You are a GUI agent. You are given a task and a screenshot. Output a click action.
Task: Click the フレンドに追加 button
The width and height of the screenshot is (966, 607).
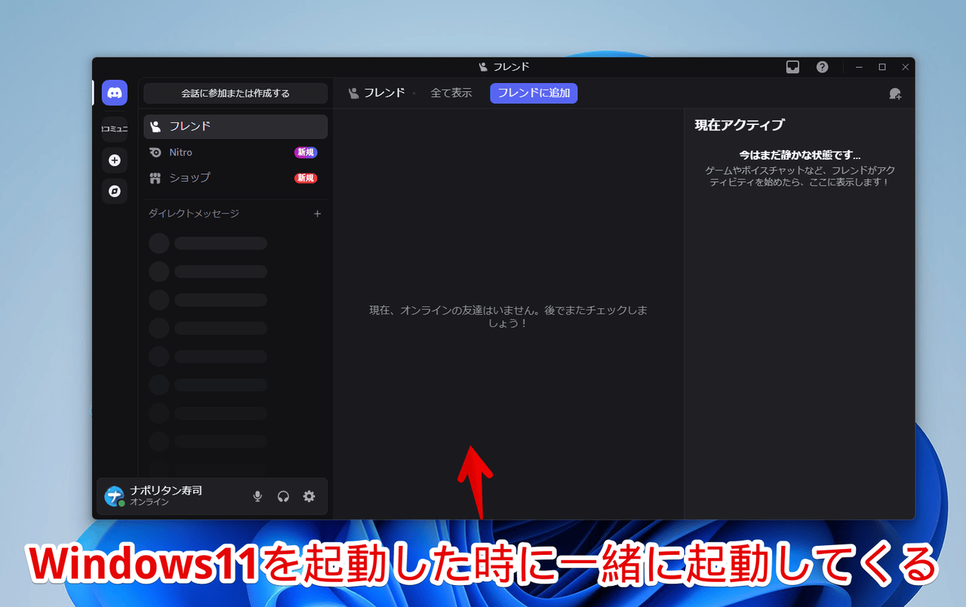pos(534,94)
